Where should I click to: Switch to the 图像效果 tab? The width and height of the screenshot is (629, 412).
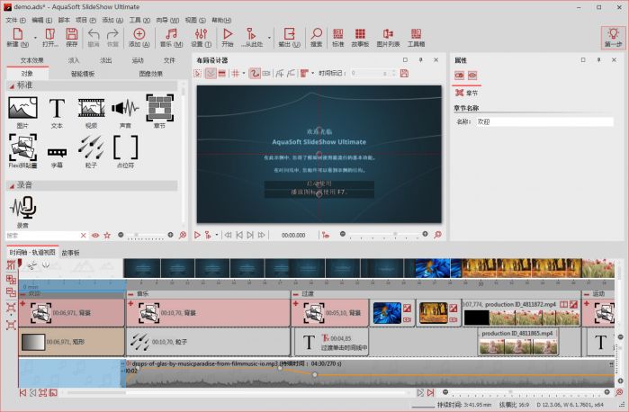coord(151,74)
